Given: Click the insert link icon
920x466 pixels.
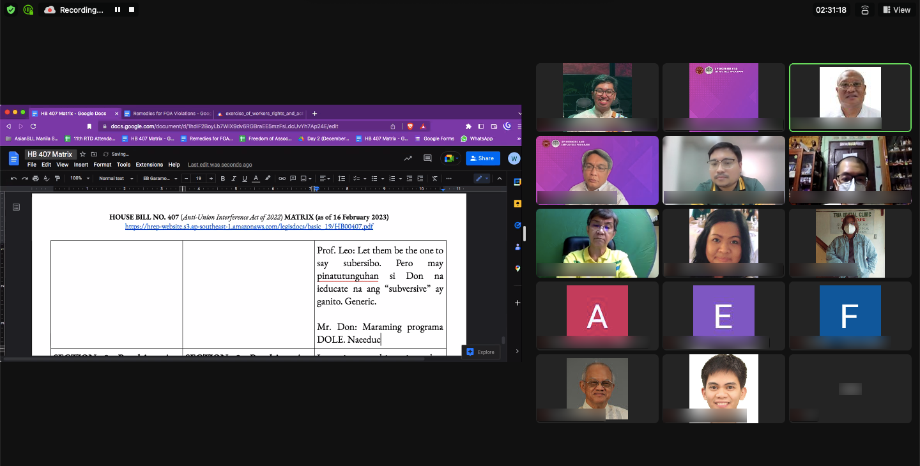Looking at the screenshot, I should click(282, 179).
